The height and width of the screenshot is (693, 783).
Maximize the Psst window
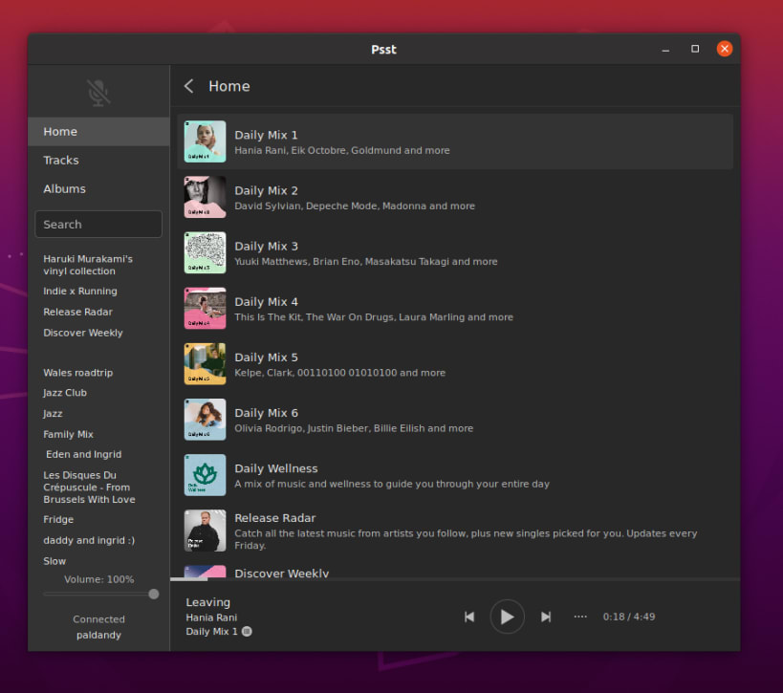695,49
